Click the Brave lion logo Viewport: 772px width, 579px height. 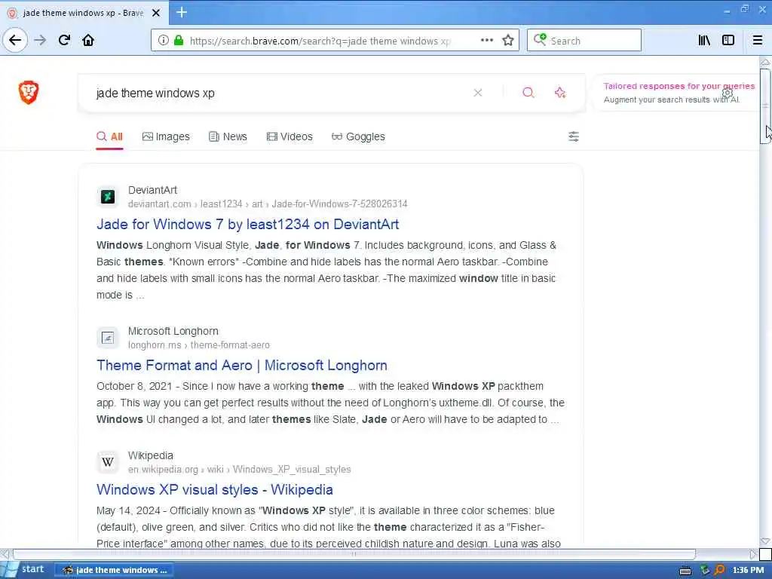[29, 93]
